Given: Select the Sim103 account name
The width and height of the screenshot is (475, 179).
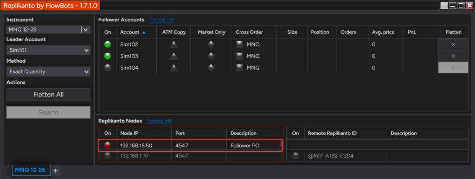Looking at the screenshot, I should coord(129,56).
